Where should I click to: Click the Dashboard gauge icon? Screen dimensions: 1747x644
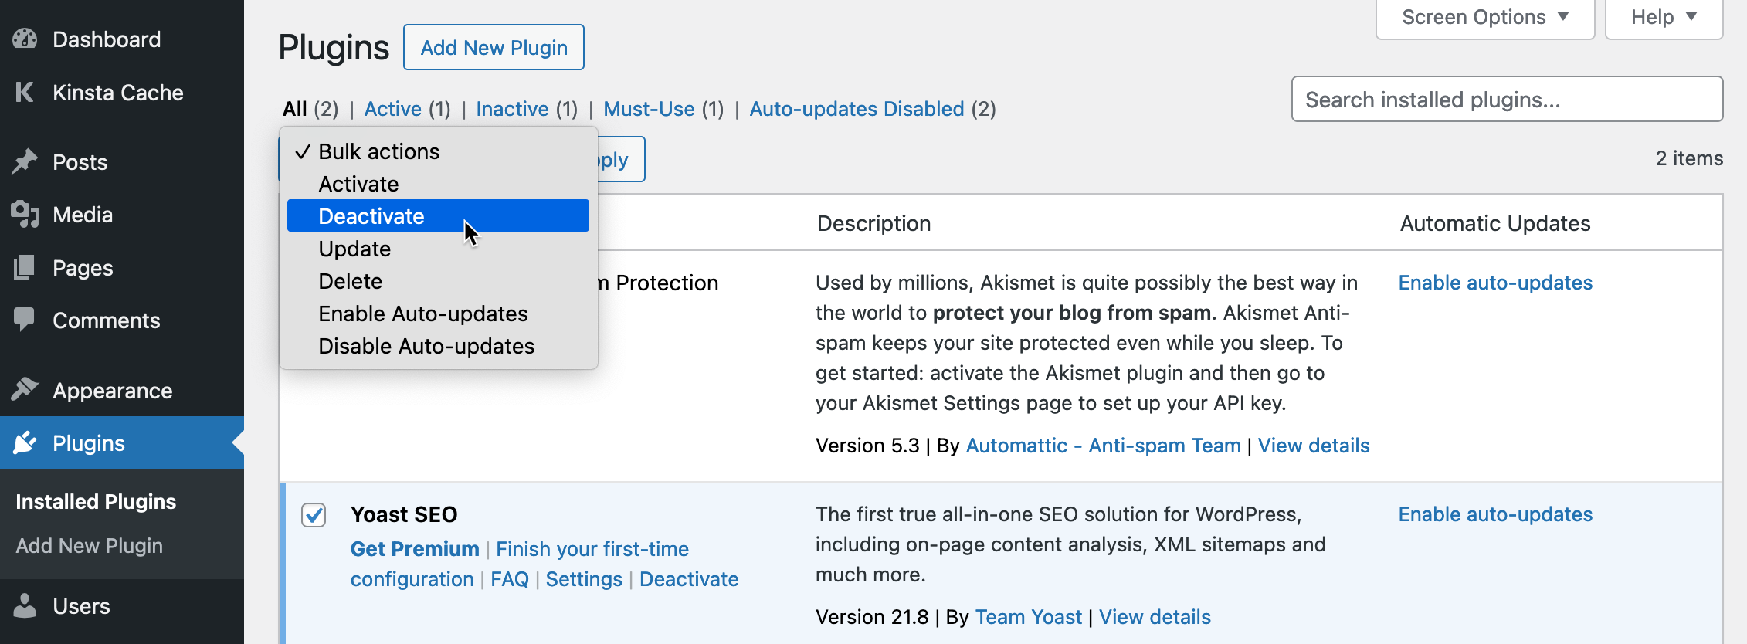click(x=25, y=39)
